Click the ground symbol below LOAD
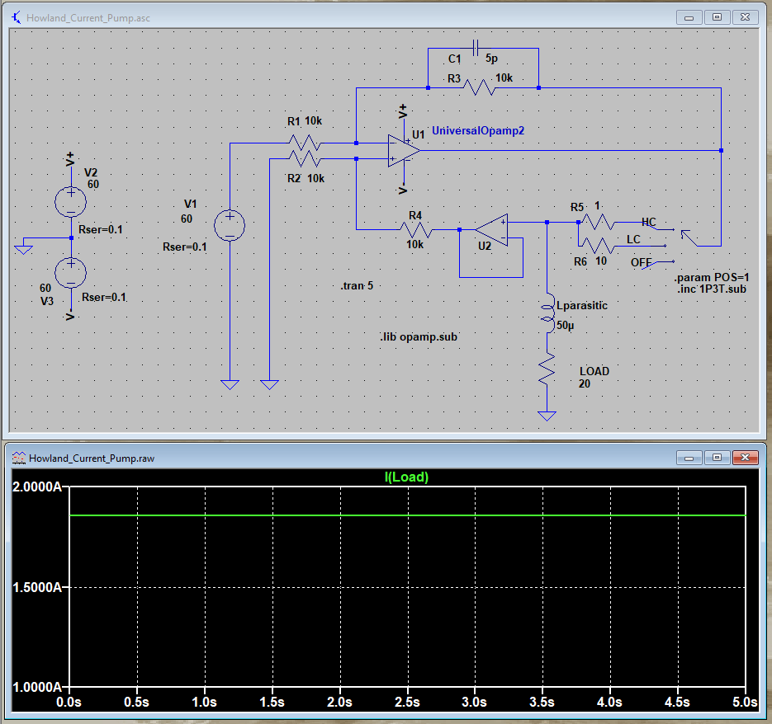 [547, 414]
